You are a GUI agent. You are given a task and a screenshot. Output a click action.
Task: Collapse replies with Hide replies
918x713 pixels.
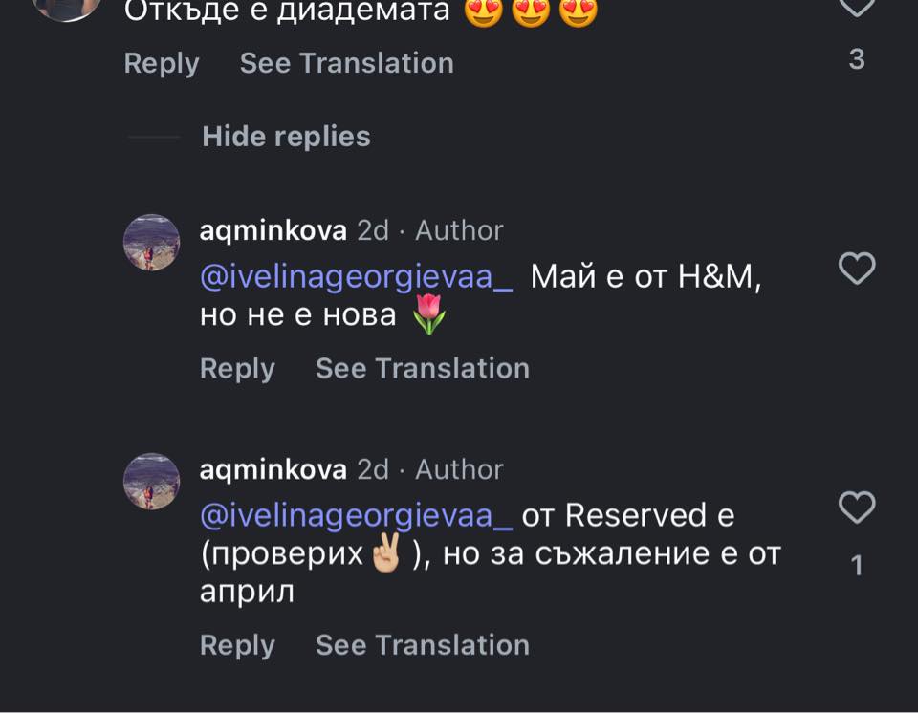click(x=284, y=137)
